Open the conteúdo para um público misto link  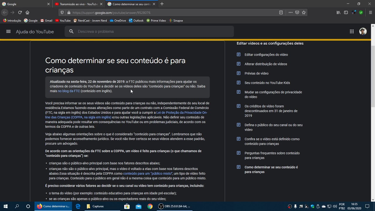tap(147, 173)
